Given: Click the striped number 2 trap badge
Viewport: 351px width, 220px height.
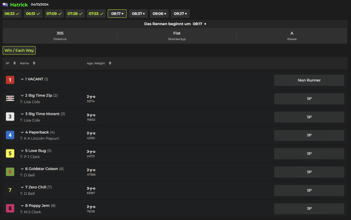Looking at the screenshot, I should 10,98.
